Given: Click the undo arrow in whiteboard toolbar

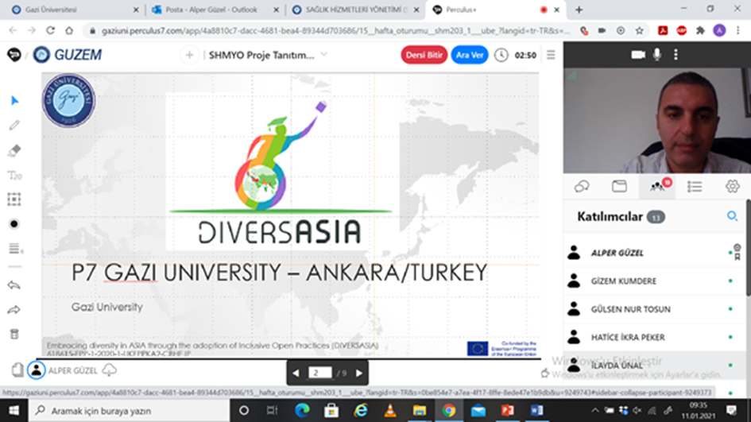Looking at the screenshot, I should 14,285.
